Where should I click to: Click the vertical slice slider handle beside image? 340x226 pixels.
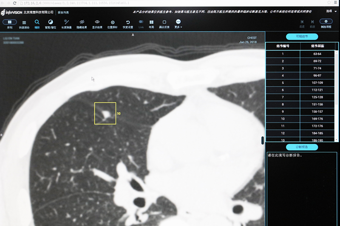(263, 141)
